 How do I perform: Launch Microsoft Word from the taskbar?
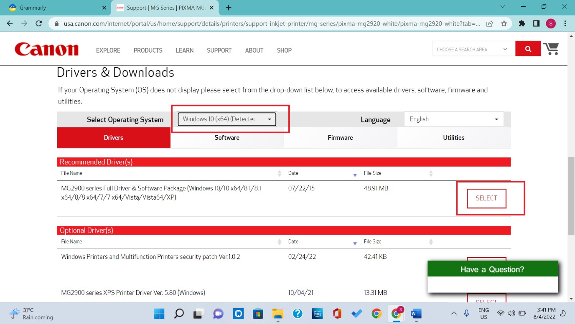click(416, 313)
